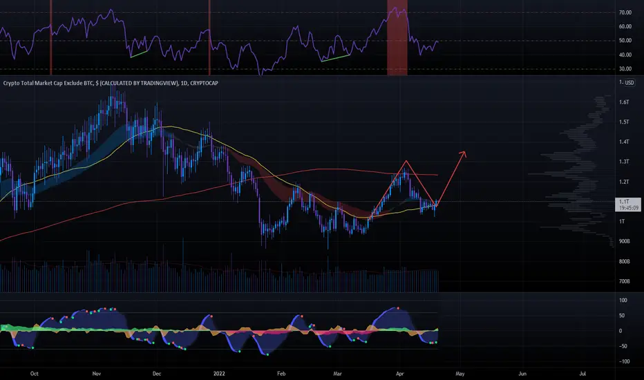Click the 40.00 level on RSI scale
This screenshot has height=380, width=644.
pyautogui.click(x=625, y=55)
